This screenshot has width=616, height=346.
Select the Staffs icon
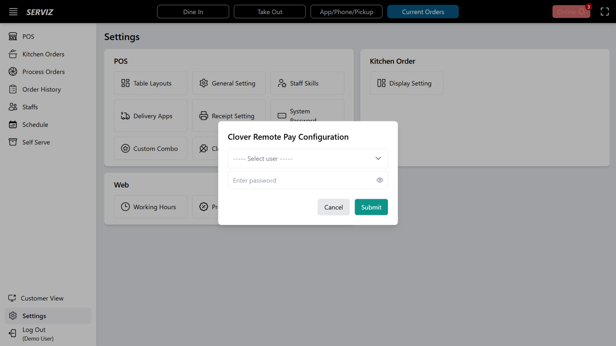click(x=13, y=107)
